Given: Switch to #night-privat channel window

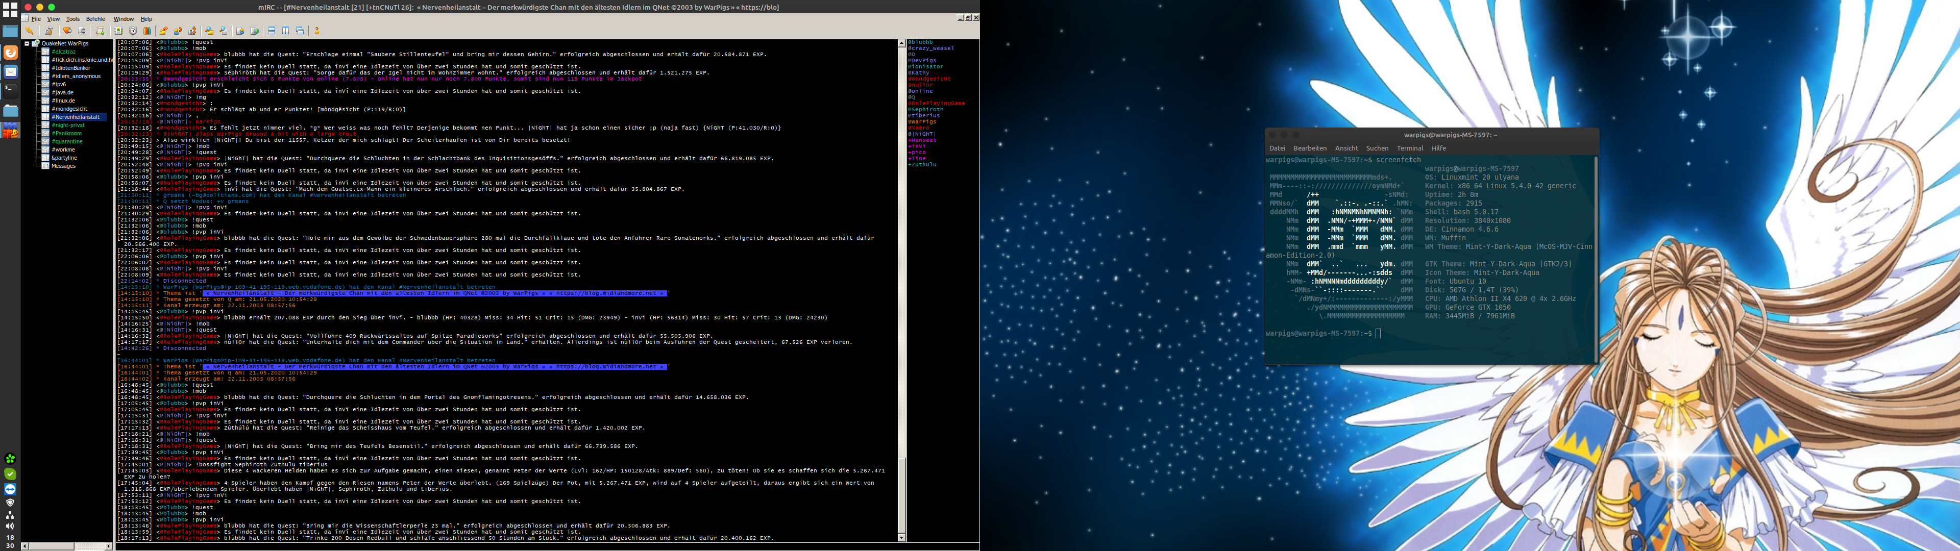Looking at the screenshot, I should coord(68,125).
